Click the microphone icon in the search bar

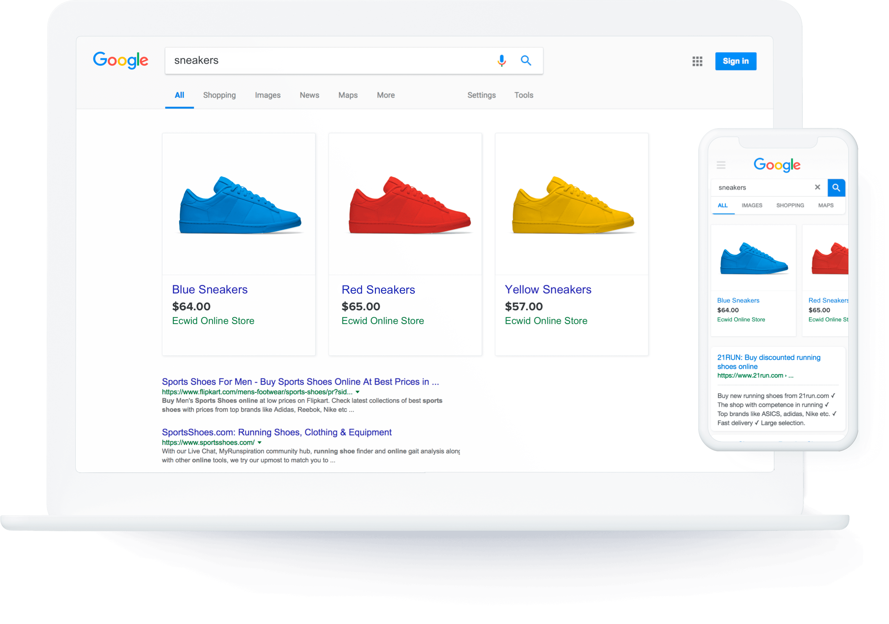501,61
